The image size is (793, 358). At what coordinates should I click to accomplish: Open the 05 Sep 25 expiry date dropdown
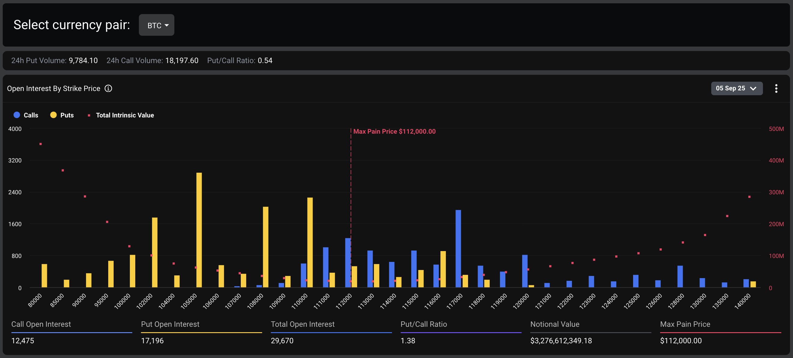click(737, 88)
